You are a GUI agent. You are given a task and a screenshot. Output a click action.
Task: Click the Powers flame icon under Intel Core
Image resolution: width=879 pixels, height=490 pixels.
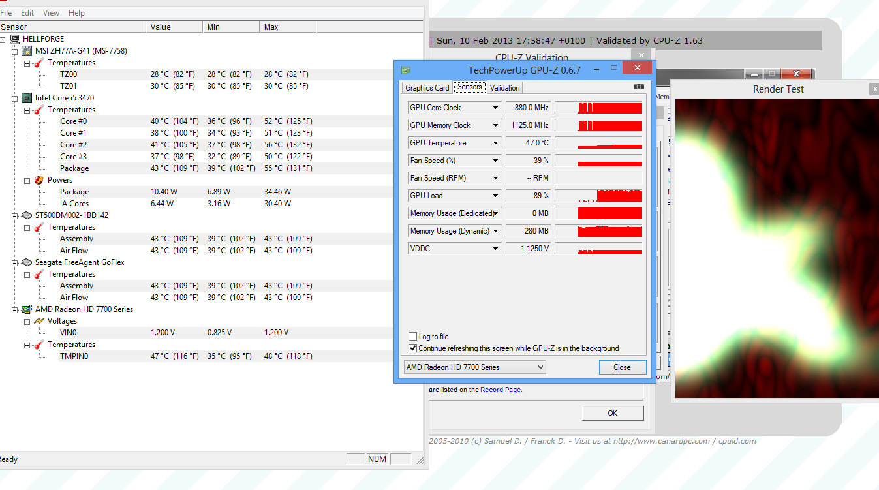coord(39,180)
